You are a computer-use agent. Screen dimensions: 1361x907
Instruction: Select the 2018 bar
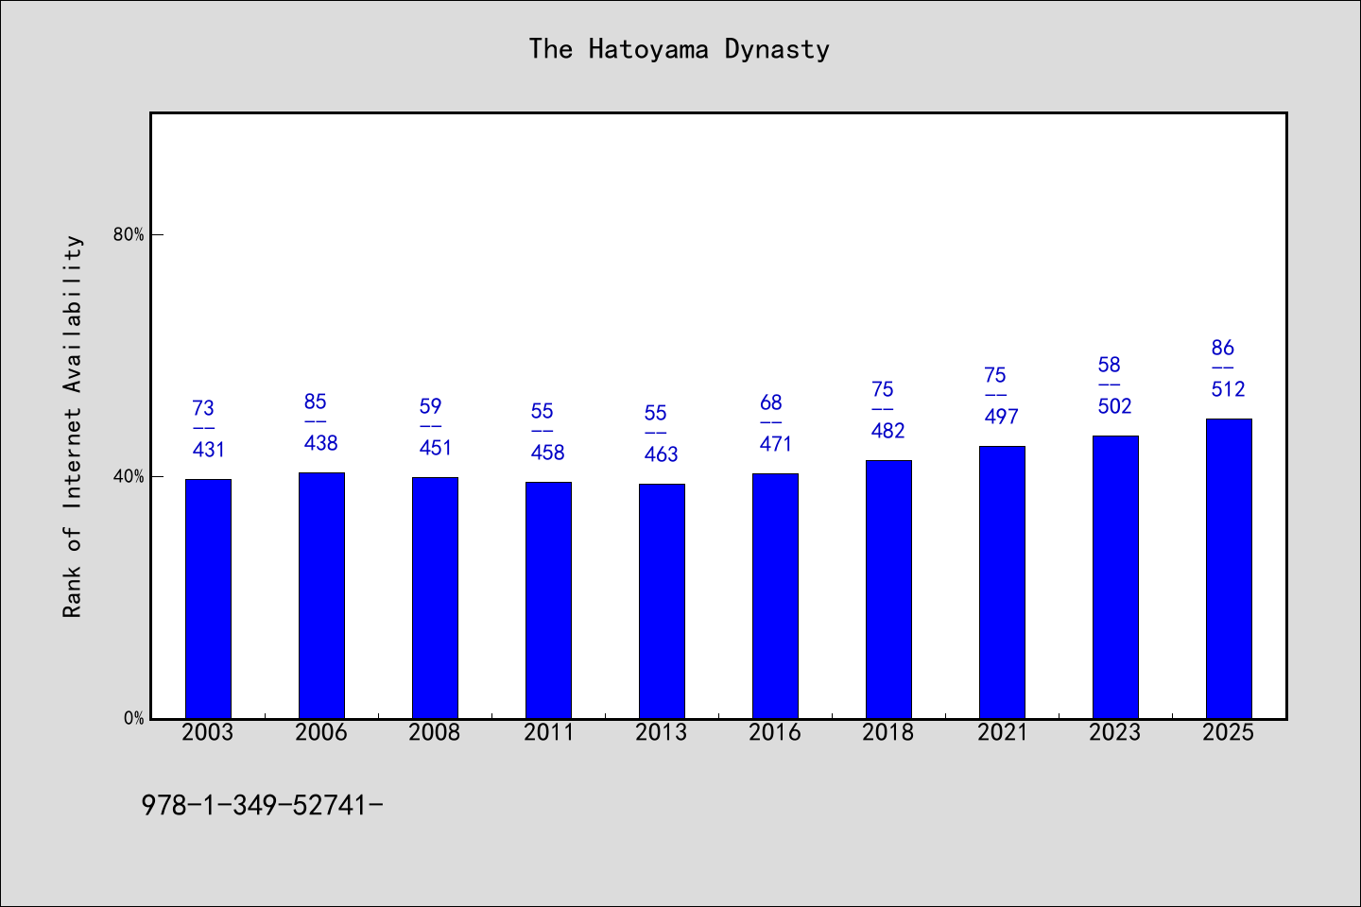(x=888, y=590)
